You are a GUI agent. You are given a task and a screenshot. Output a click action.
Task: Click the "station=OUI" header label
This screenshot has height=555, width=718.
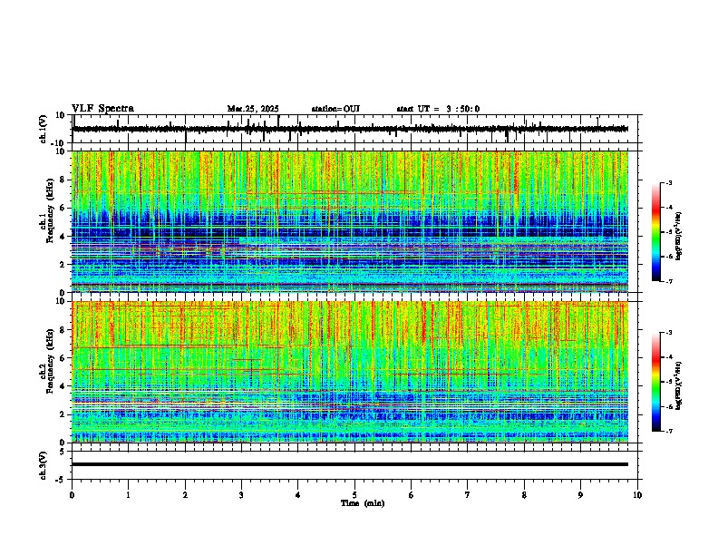[x=335, y=109]
